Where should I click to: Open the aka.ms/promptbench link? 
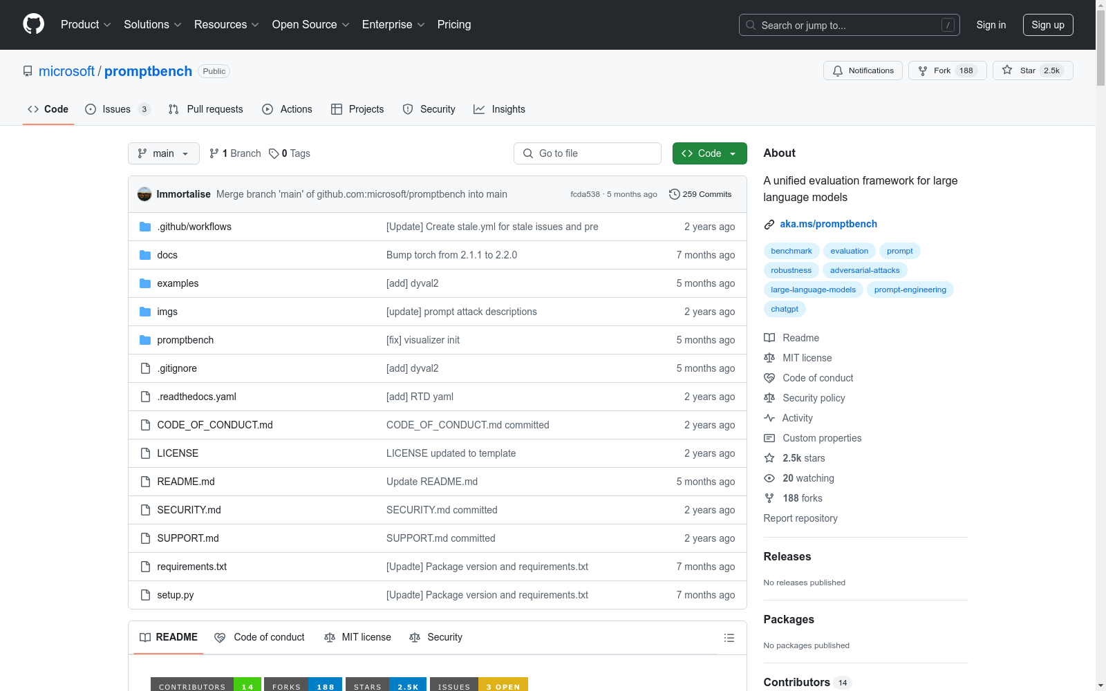829,224
